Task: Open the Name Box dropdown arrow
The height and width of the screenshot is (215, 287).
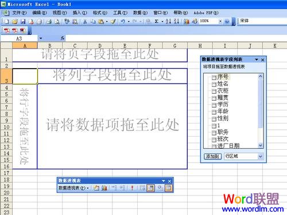Action: (x=41, y=38)
